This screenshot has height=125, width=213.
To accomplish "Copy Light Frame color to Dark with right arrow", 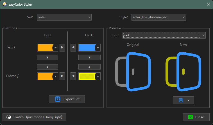I will point(62,76).
